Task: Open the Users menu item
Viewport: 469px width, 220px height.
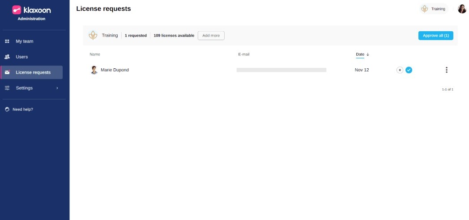Action: (x=22, y=57)
